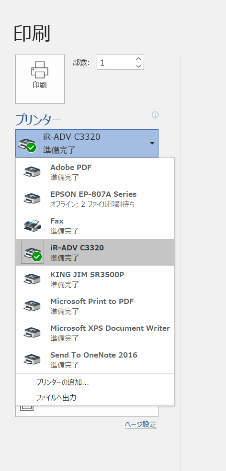The width and height of the screenshot is (226, 471).
Task: Click the Adobe PDF printer icon
Action: 32,172
